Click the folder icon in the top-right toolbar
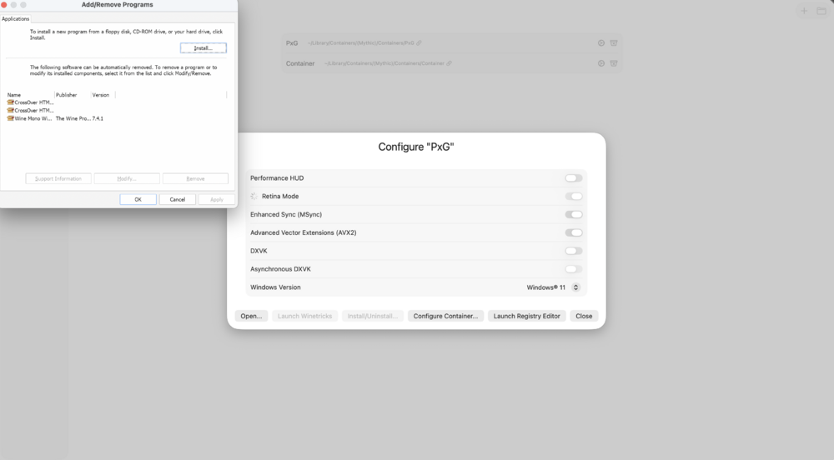The height and width of the screenshot is (460, 834). [x=821, y=11]
